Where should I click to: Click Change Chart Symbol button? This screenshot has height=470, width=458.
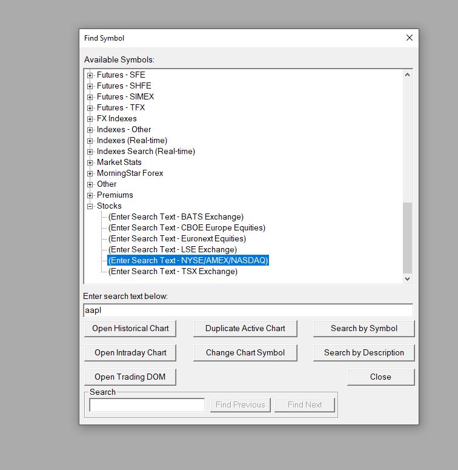(245, 353)
